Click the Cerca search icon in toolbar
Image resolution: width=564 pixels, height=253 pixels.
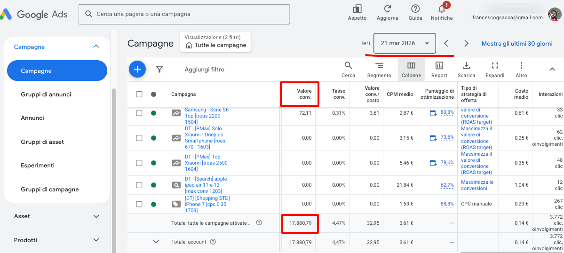point(348,69)
